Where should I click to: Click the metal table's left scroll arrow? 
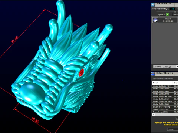click(x=154, y=115)
